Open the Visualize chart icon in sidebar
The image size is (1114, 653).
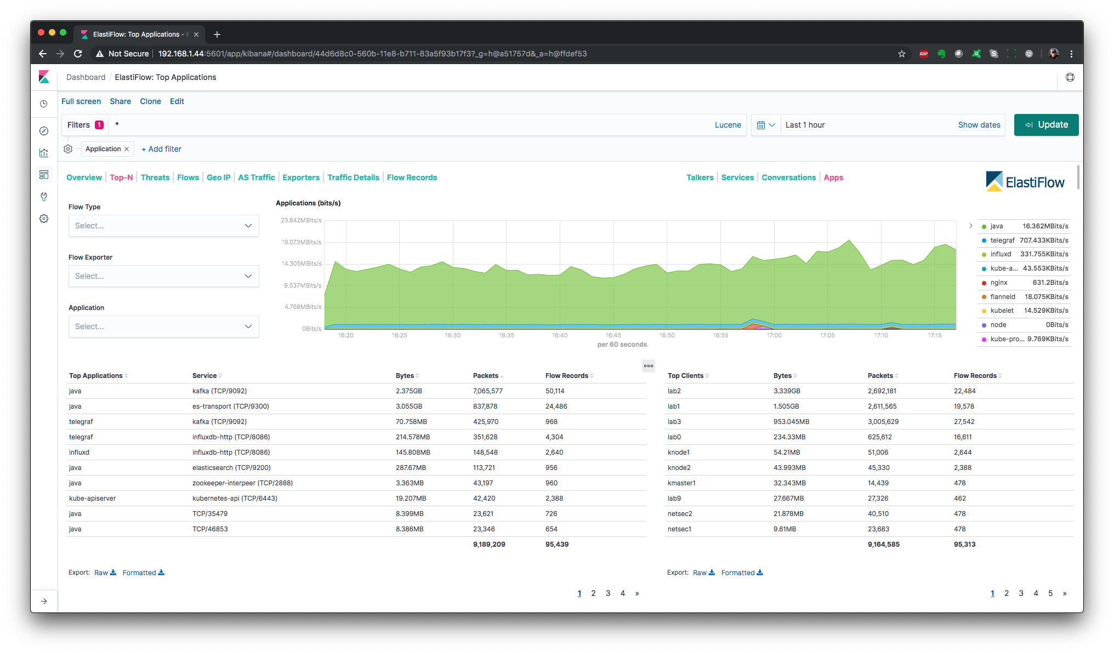click(x=44, y=153)
